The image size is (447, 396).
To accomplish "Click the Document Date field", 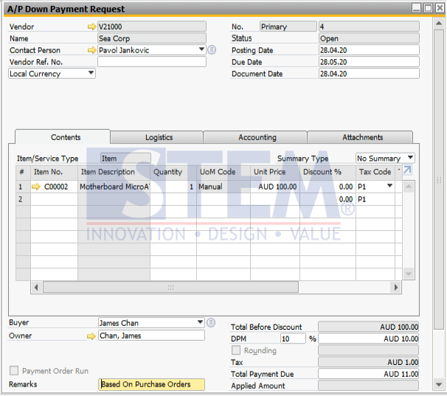I will [369, 74].
